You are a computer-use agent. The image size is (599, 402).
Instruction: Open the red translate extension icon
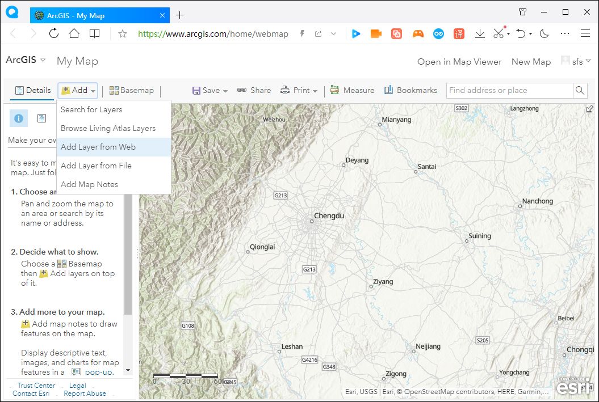(459, 34)
